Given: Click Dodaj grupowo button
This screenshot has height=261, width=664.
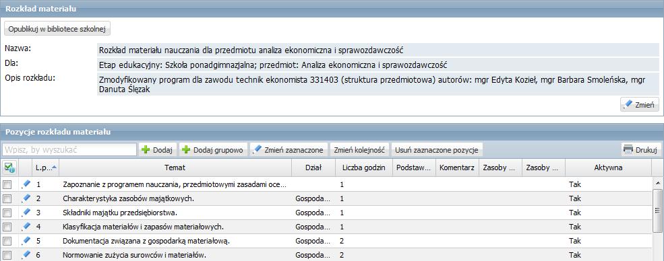Looking at the screenshot, I should [x=214, y=149].
